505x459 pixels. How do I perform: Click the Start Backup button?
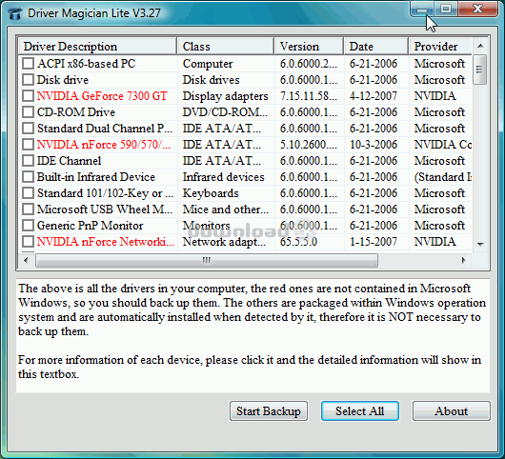click(x=269, y=411)
